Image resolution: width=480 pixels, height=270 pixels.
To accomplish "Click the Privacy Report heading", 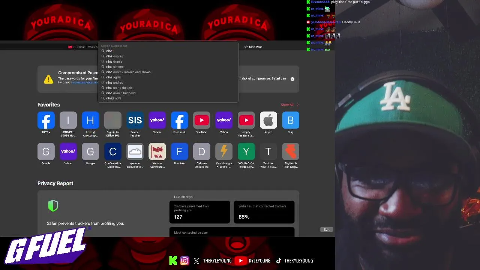I will pos(55,183).
